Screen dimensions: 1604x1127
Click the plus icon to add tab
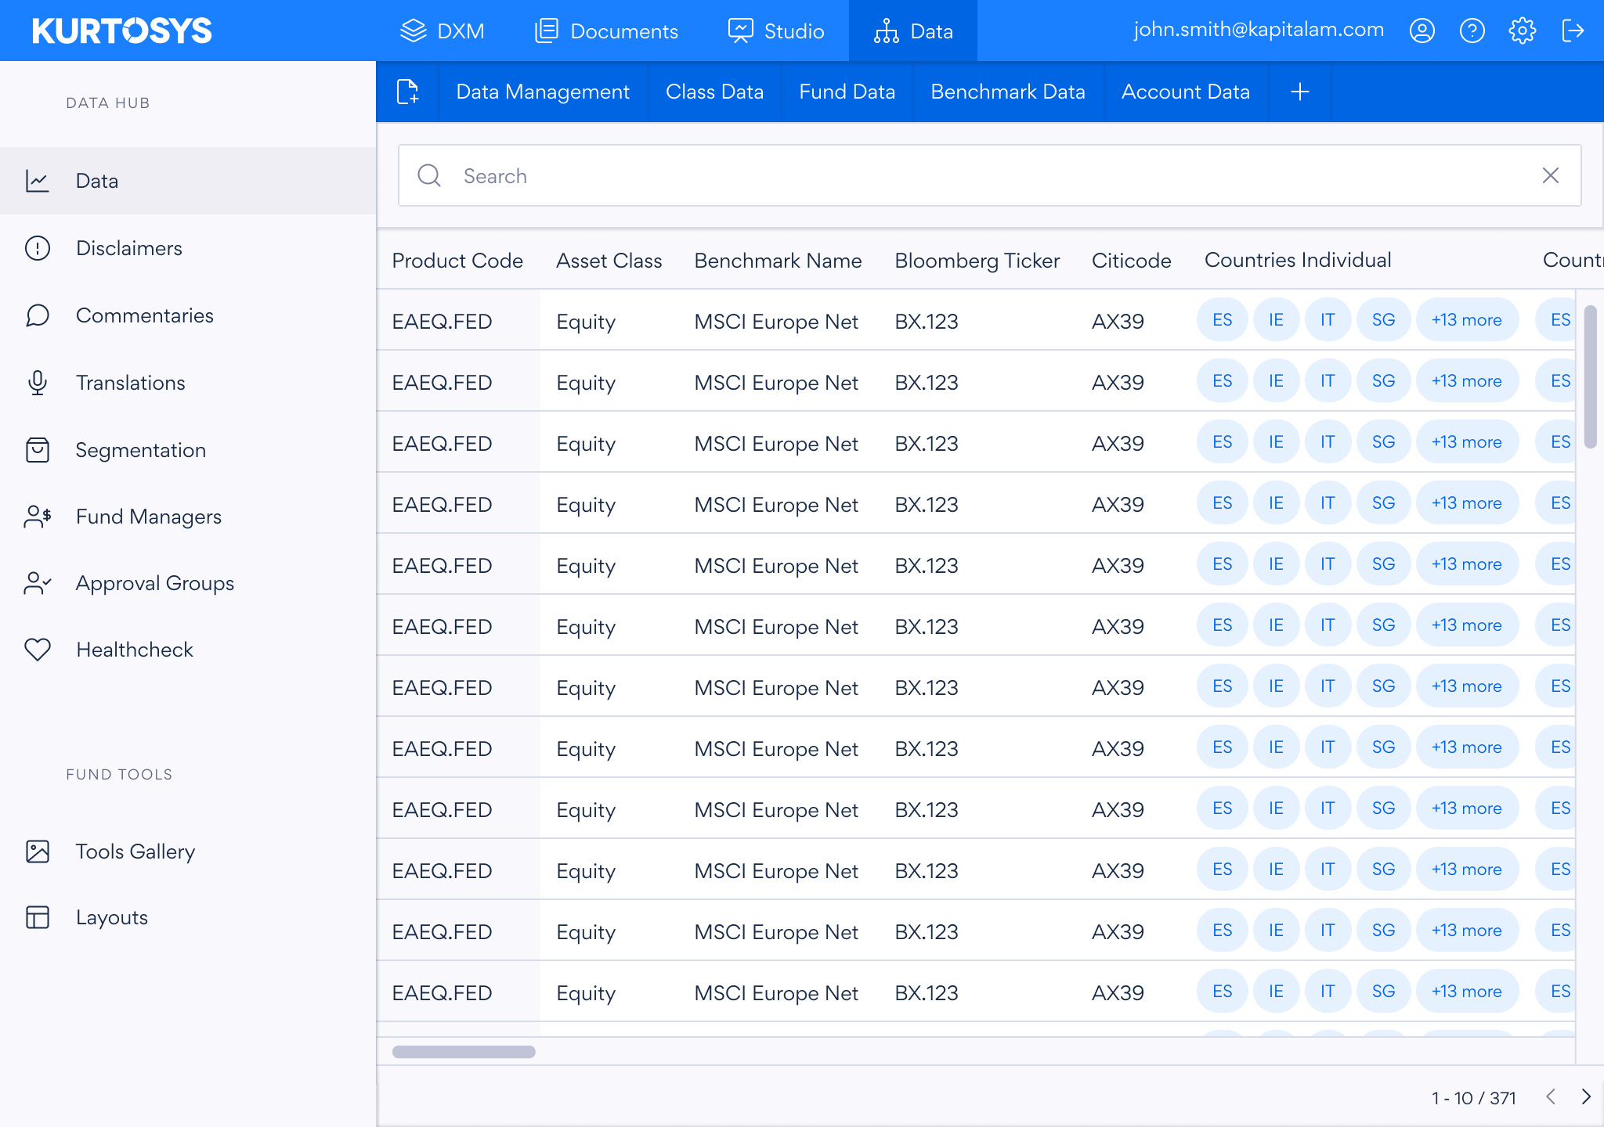coord(1299,92)
